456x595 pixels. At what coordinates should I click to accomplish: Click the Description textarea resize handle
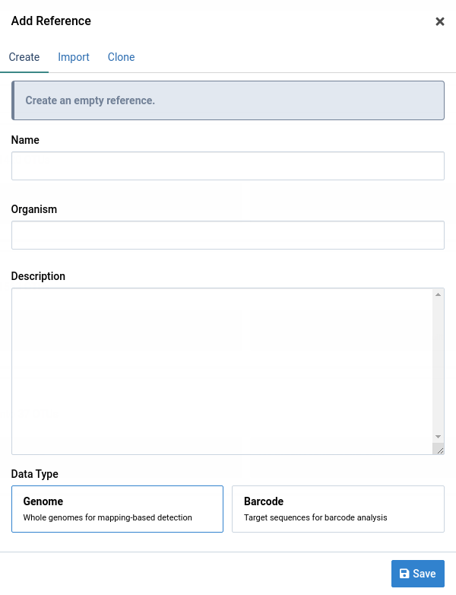[x=439, y=450]
